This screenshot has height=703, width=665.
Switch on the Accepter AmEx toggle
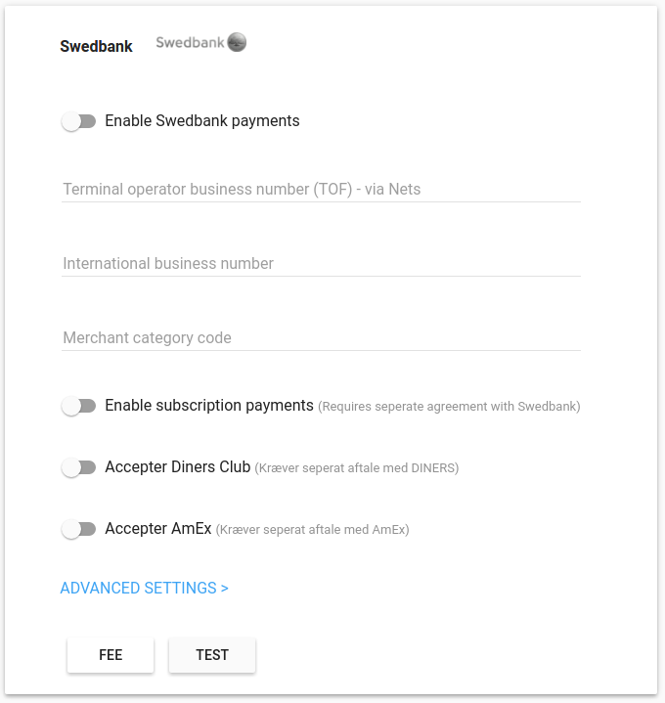click(x=79, y=529)
